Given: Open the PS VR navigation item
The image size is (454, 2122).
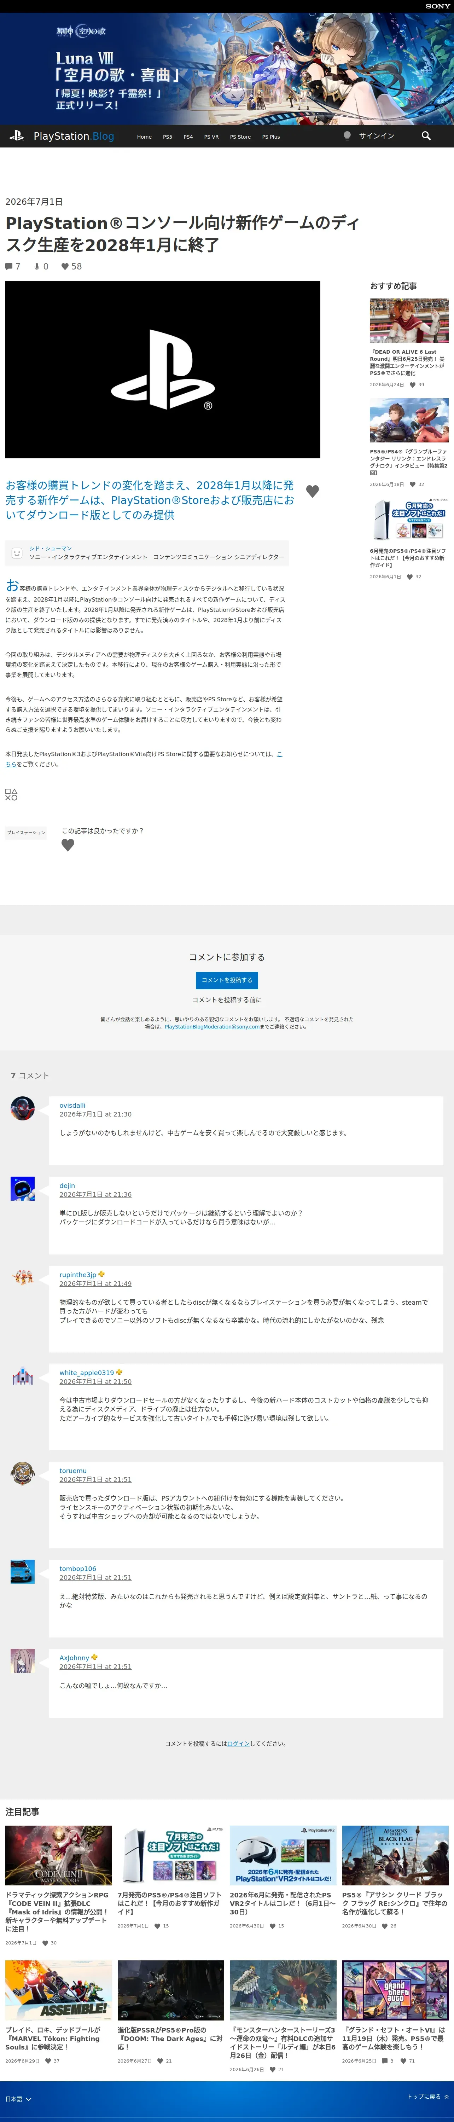Looking at the screenshot, I should click(x=211, y=137).
